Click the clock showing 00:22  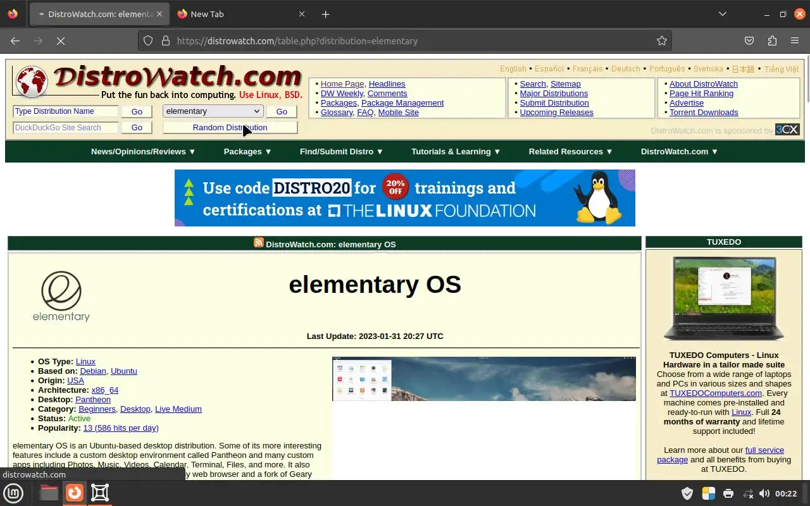click(x=786, y=493)
